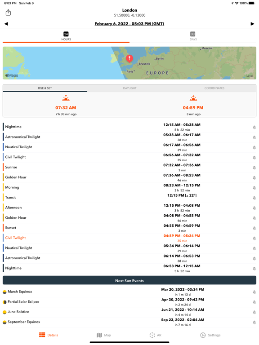Tap the red location pin on map
Screen dimensions: 259x345
tap(129, 58)
